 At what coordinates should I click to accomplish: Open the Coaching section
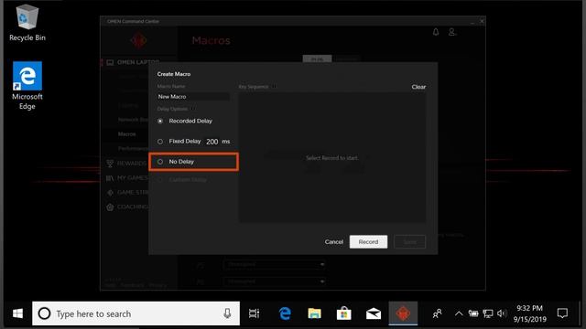click(127, 207)
